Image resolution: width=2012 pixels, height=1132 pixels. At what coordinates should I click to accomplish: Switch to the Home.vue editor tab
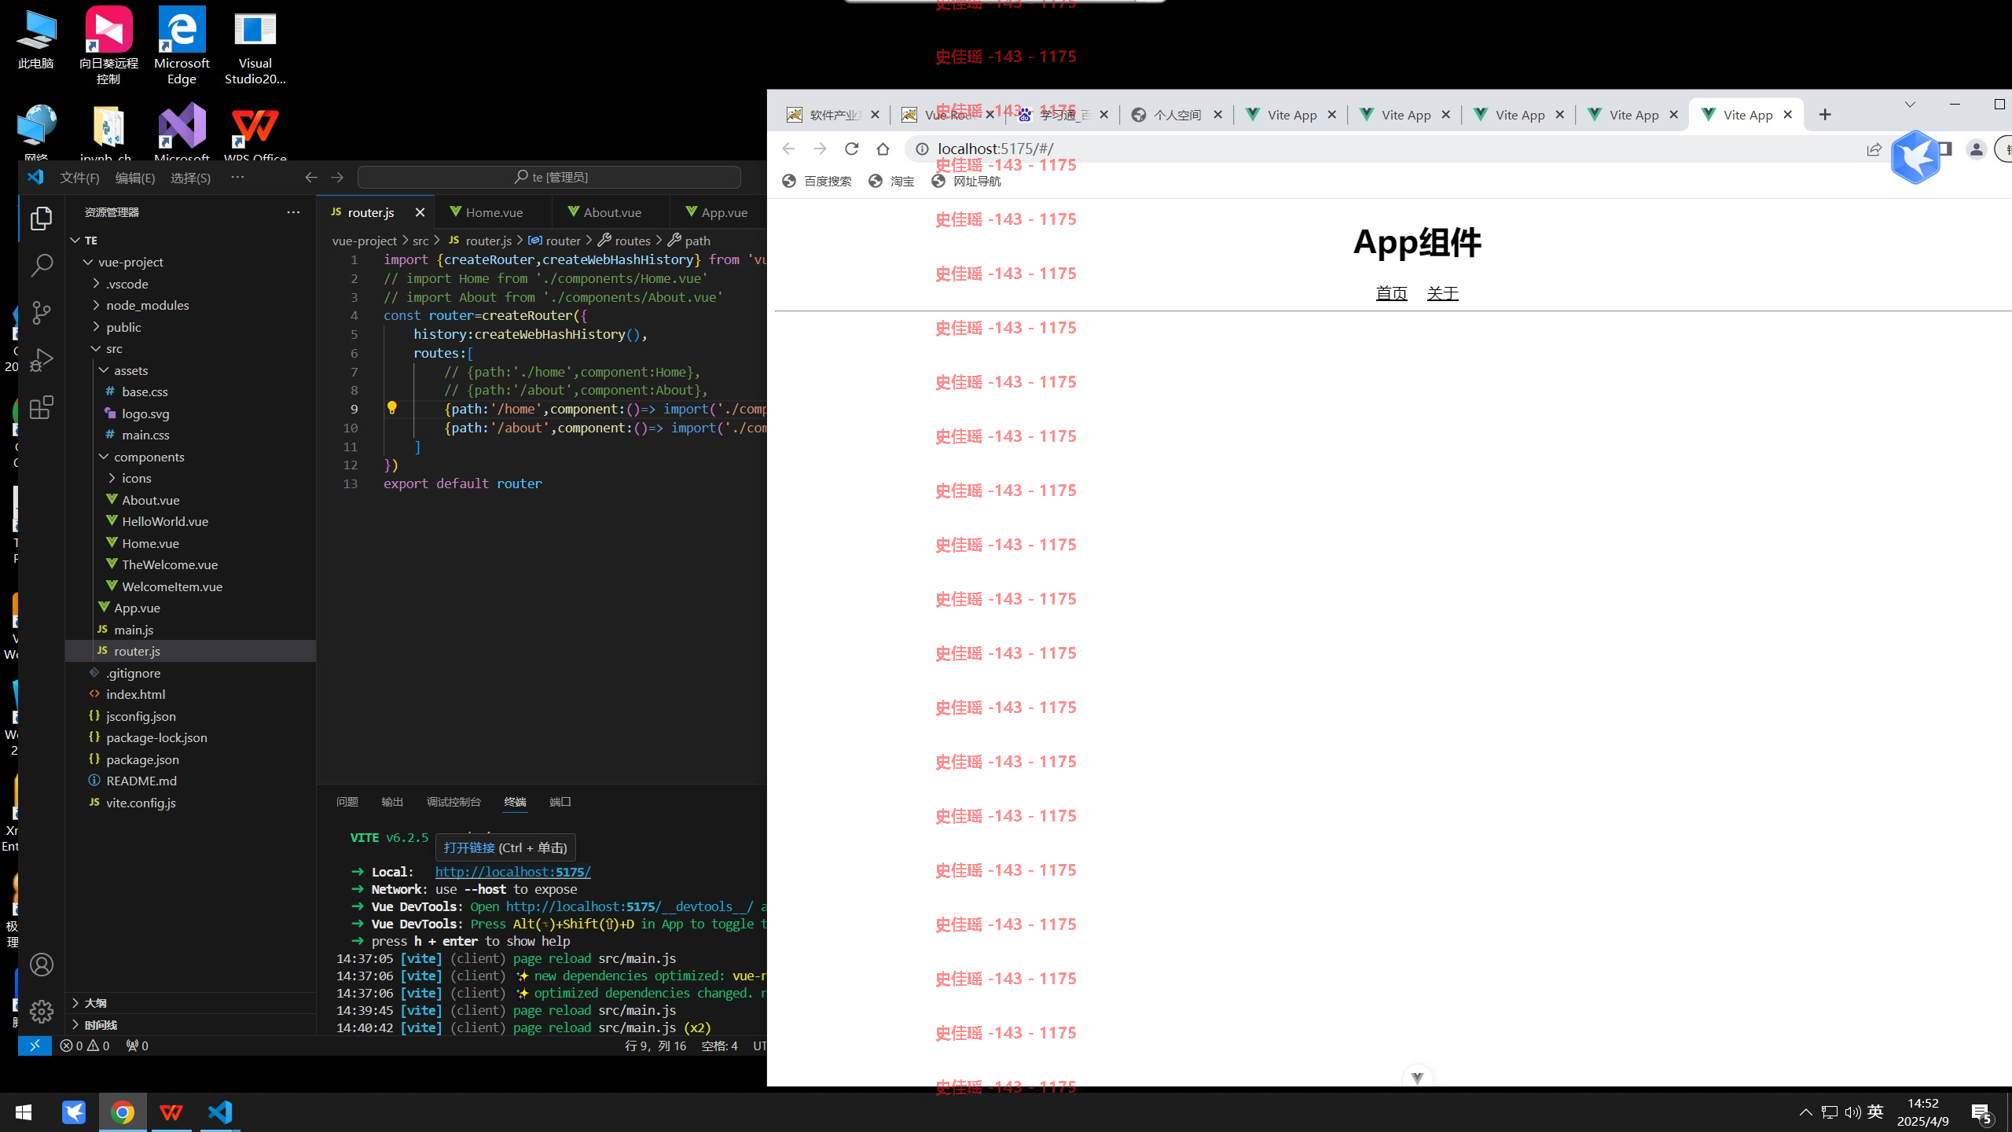[x=493, y=212]
